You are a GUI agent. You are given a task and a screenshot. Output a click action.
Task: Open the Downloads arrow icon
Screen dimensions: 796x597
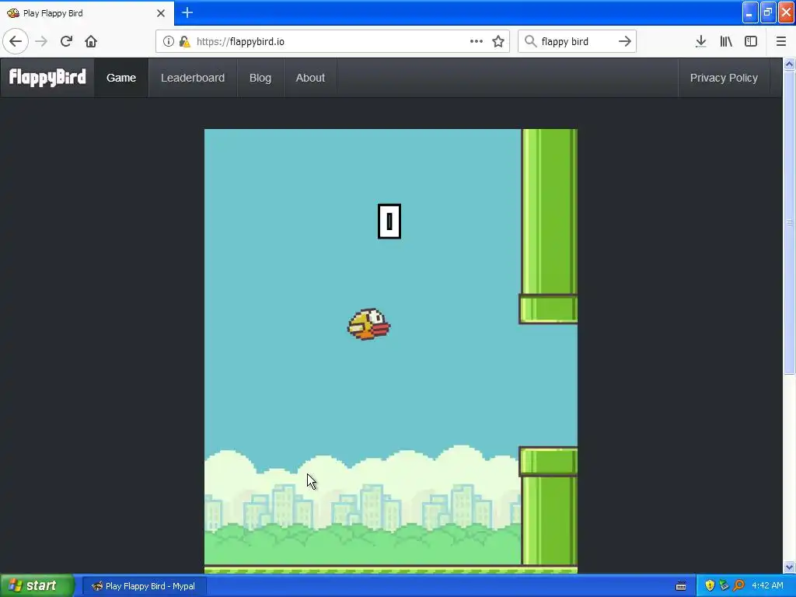pos(701,41)
